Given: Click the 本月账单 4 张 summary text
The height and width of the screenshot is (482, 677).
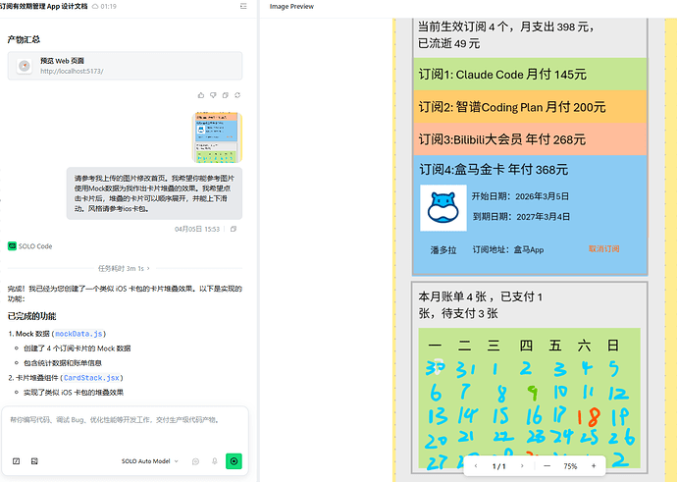Looking at the screenshot, I should (481, 305).
